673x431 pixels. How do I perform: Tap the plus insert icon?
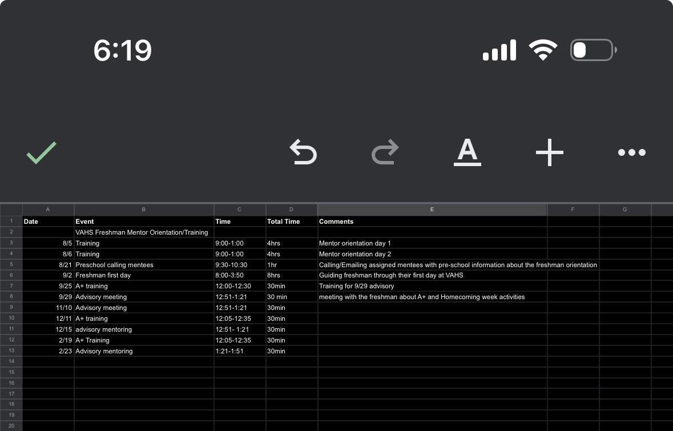pyautogui.click(x=549, y=152)
